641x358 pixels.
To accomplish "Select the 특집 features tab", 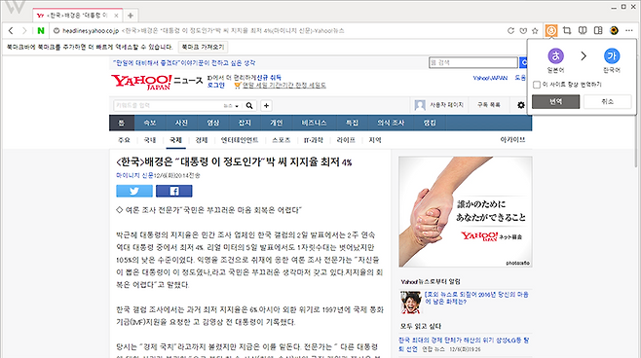I will [x=352, y=123].
